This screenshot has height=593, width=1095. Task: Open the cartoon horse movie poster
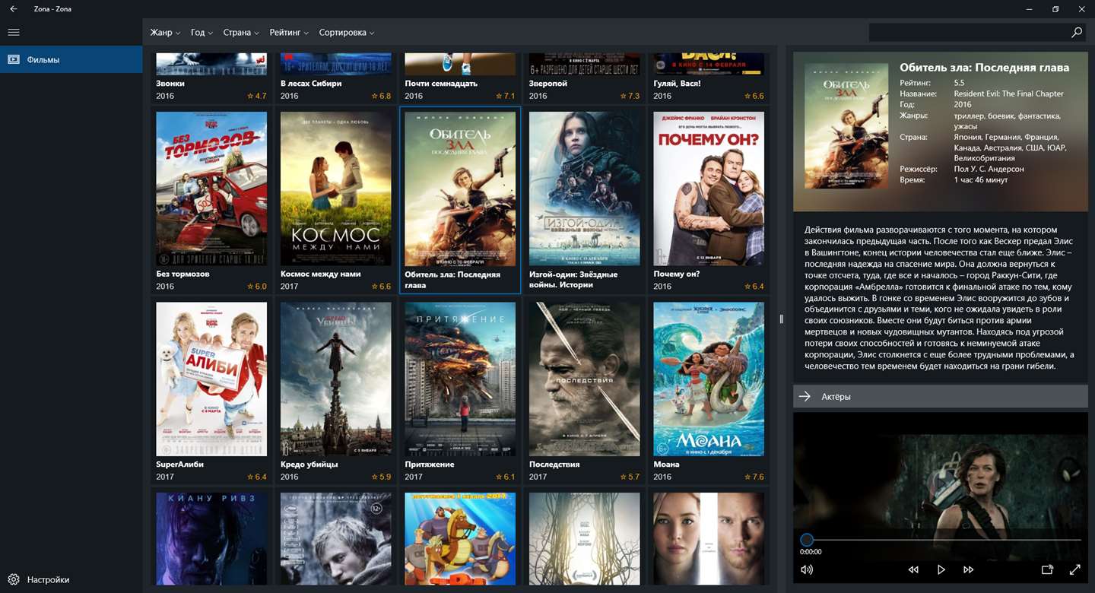(x=460, y=538)
